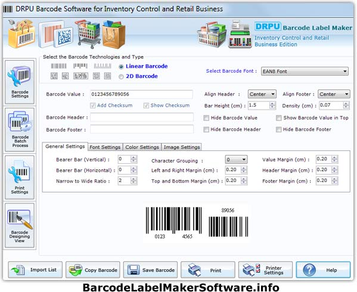Open the Align Footer dropdown
The width and height of the screenshot is (357, 292).
(x=334, y=94)
